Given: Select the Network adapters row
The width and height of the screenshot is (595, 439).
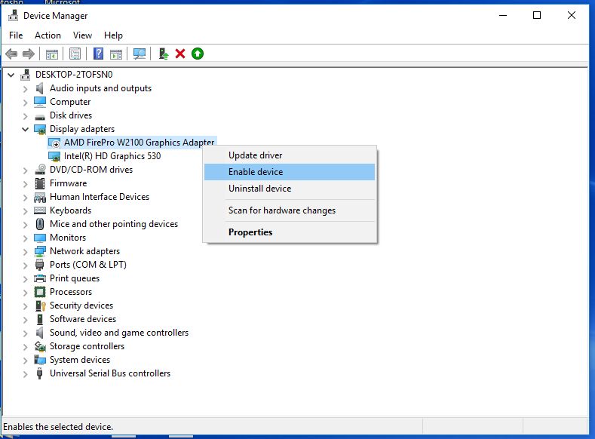Looking at the screenshot, I should click(x=84, y=251).
